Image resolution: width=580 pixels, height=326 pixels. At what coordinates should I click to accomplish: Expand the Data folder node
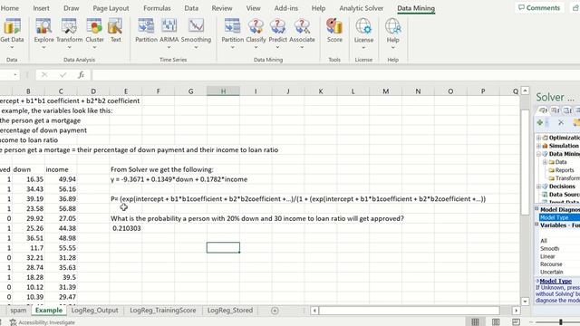(545, 162)
